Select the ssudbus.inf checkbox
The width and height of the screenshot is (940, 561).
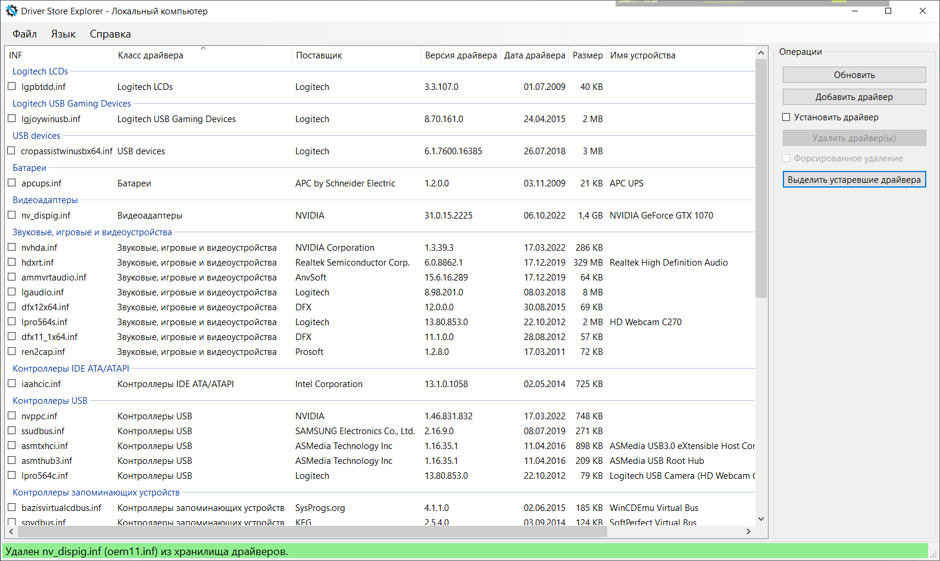(12, 431)
